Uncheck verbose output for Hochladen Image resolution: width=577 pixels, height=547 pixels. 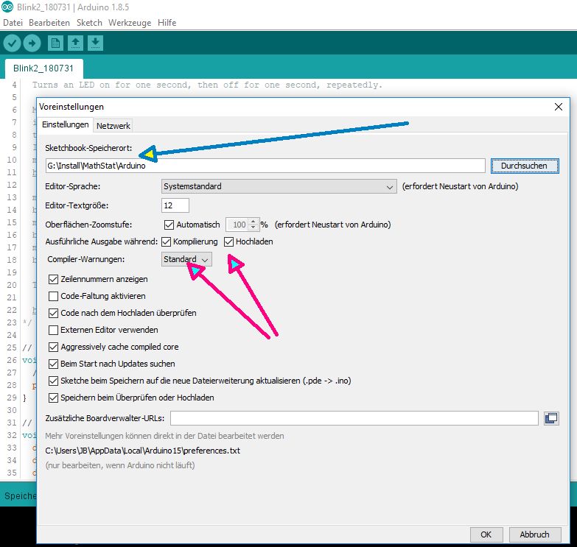click(x=229, y=241)
